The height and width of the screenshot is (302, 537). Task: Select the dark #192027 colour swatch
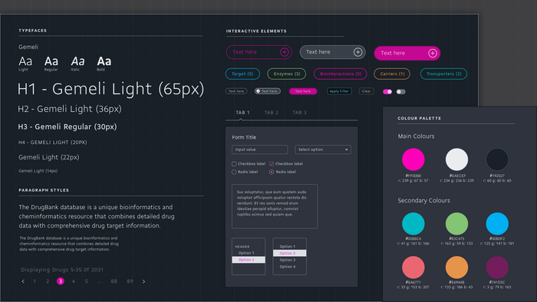tap(497, 159)
